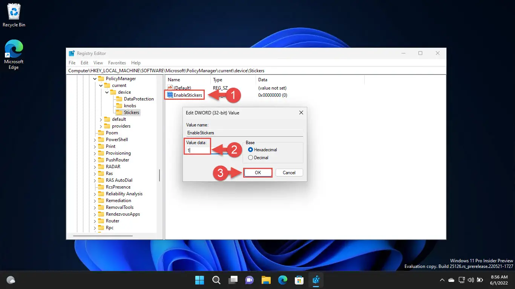Click the Data column header

310,80
